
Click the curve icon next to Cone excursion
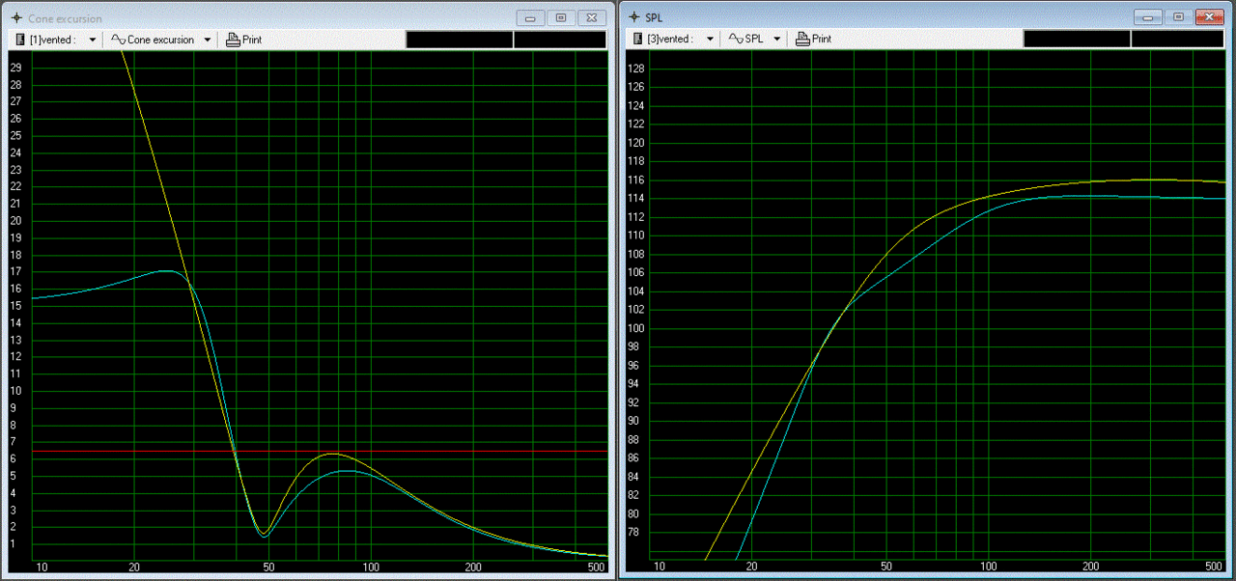tap(118, 40)
